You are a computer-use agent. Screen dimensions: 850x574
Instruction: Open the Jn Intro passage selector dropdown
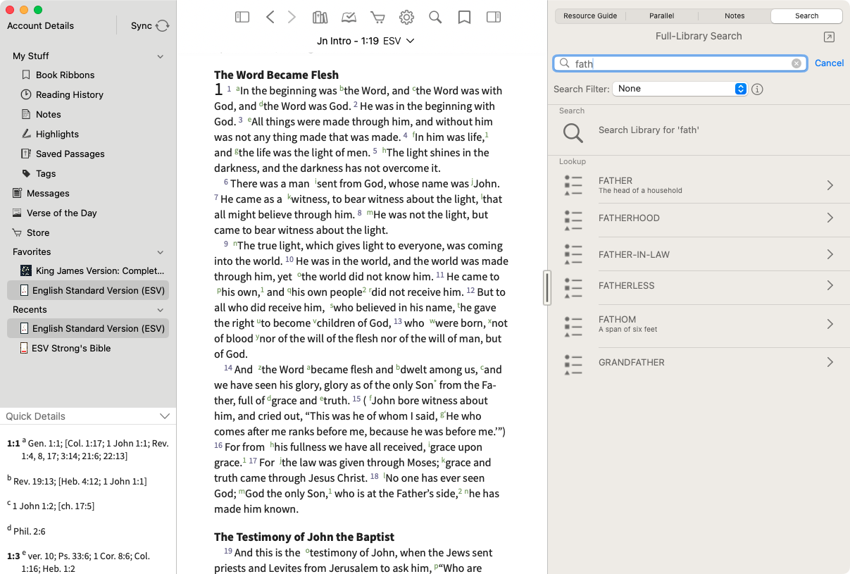coord(365,41)
